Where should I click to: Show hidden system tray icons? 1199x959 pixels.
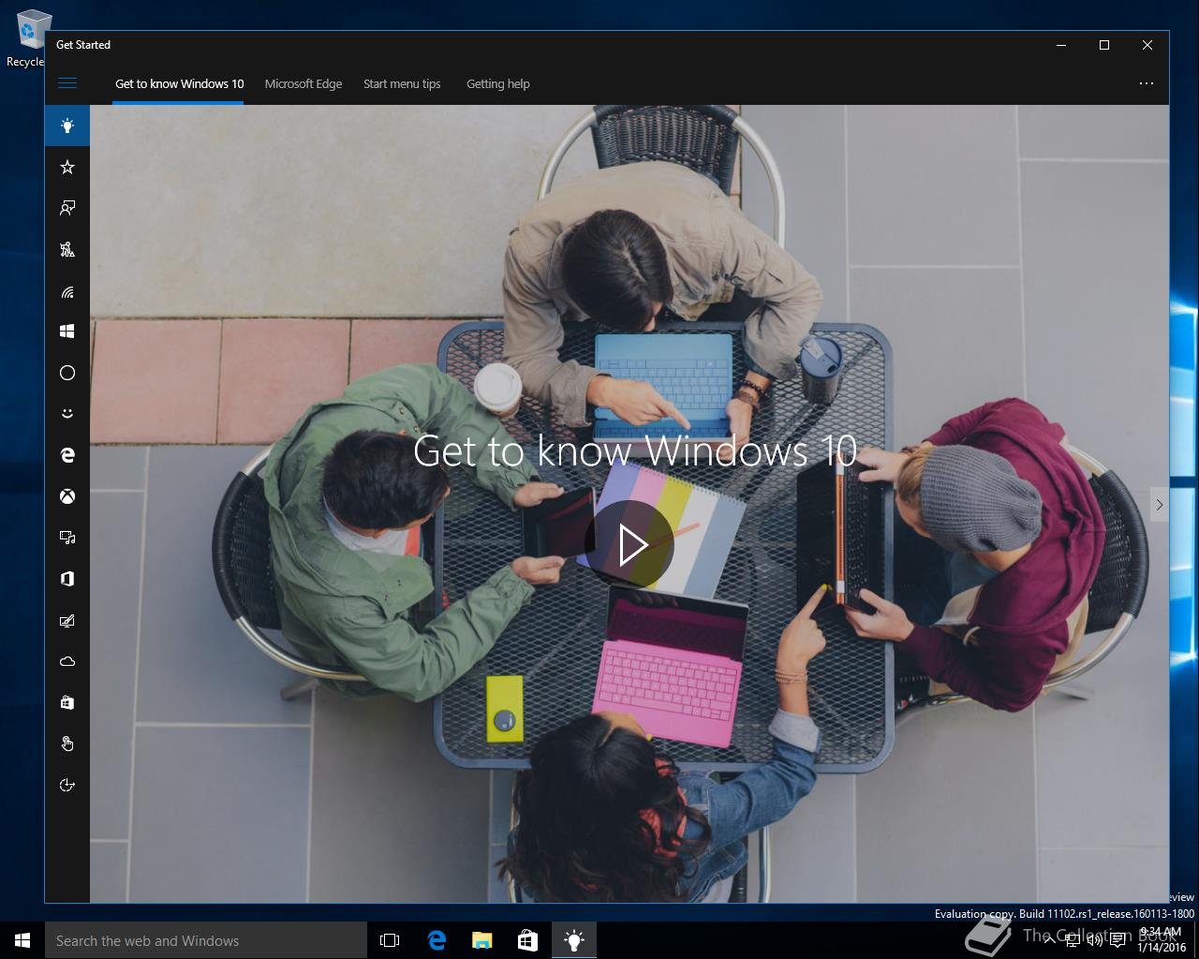click(x=1049, y=940)
